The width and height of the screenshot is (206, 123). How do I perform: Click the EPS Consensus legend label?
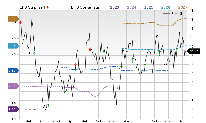[85, 7]
